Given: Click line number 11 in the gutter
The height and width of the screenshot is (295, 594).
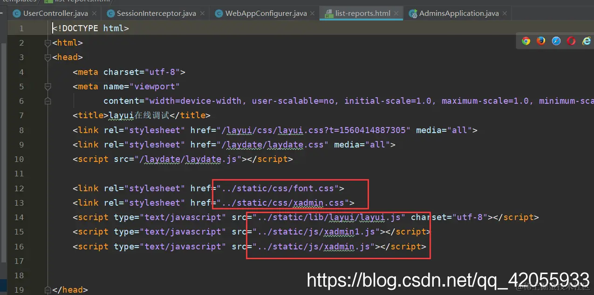Looking at the screenshot, I should coord(19,174).
